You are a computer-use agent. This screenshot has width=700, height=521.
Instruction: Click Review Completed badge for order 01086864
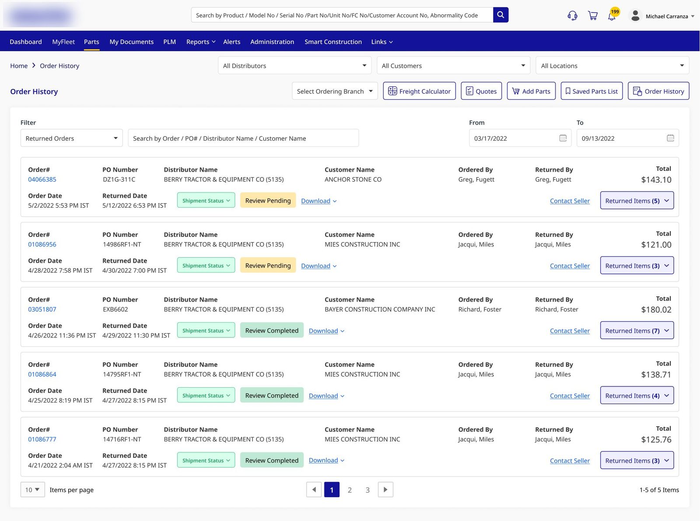pyautogui.click(x=272, y=395)
